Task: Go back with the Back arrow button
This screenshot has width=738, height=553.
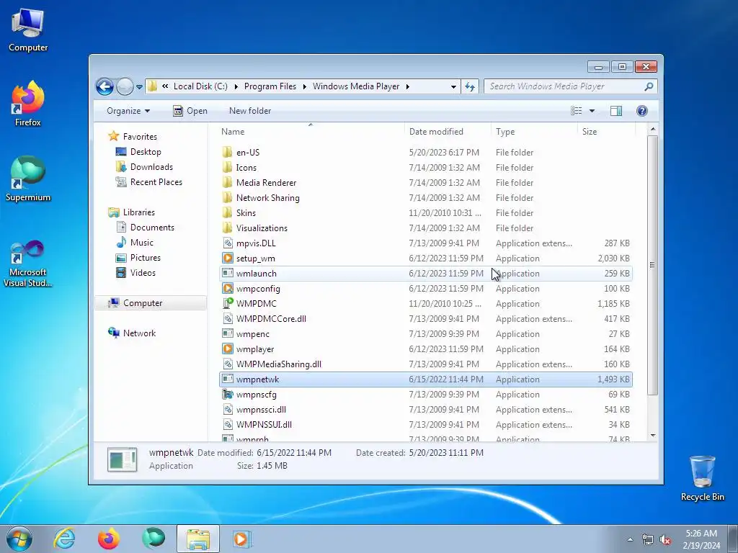Action: coord(105,86)
